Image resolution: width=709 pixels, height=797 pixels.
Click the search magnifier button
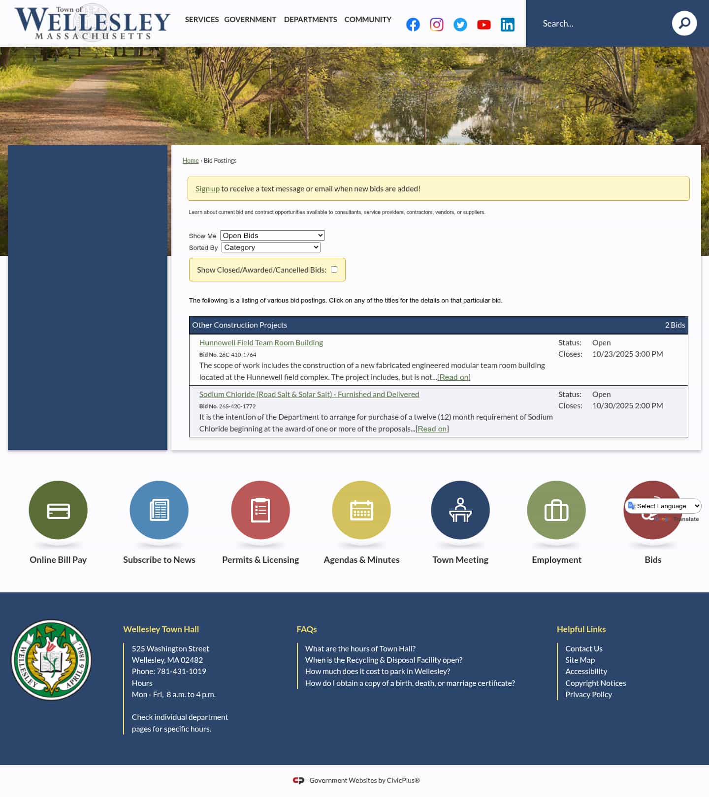[x=684, y=23]
